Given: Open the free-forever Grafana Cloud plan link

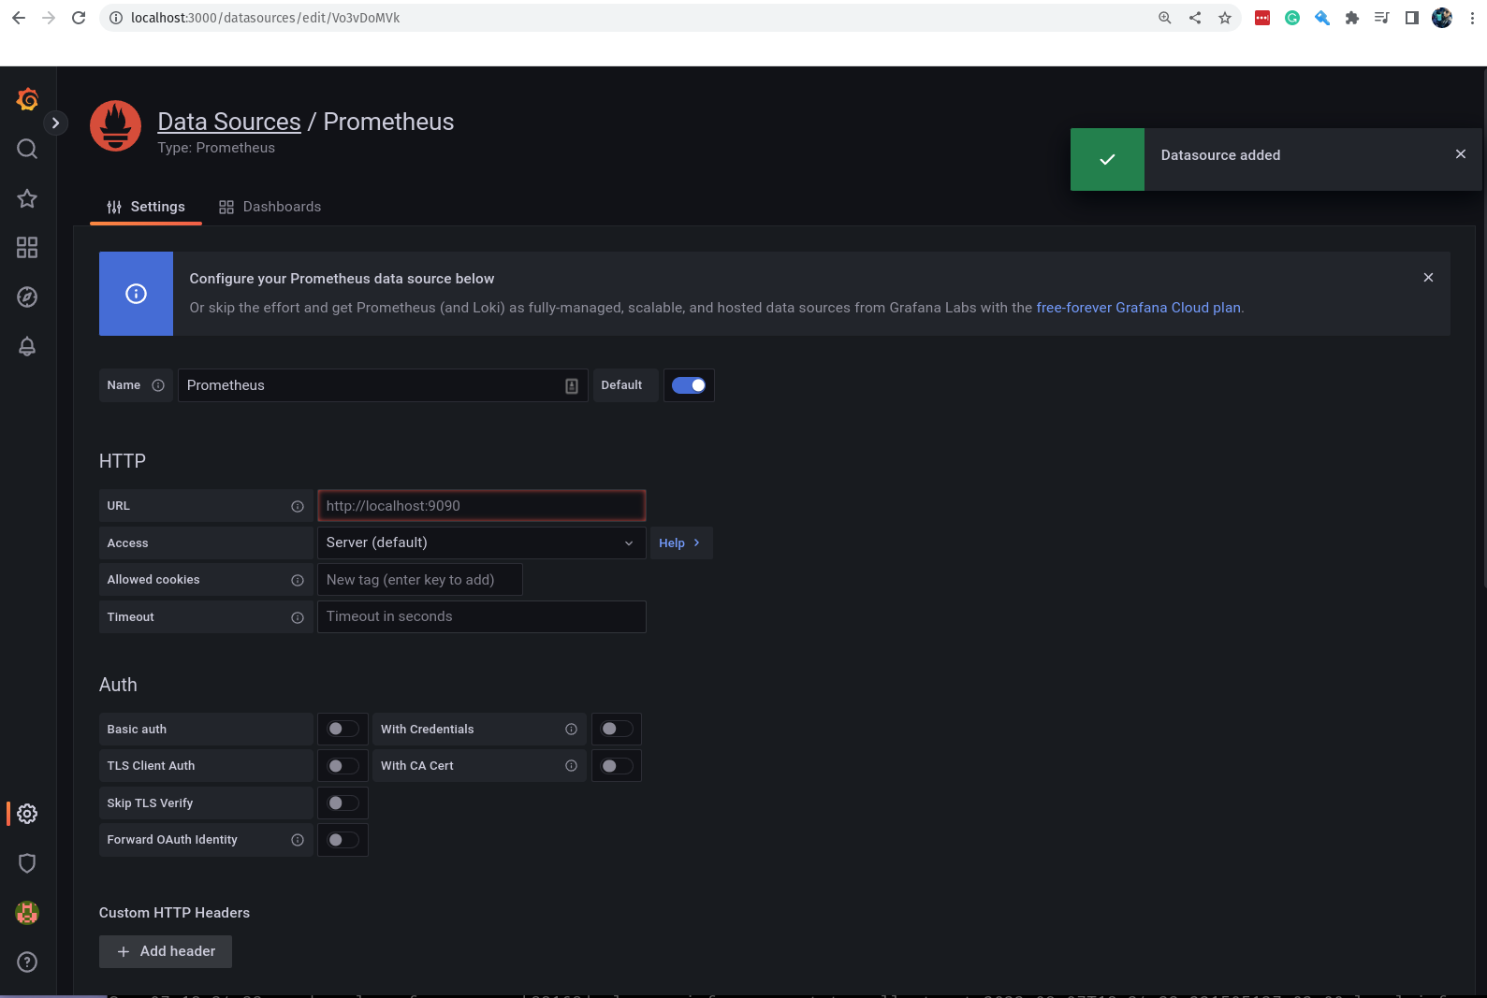Looking at the screenshot, I should [1138, 308].
